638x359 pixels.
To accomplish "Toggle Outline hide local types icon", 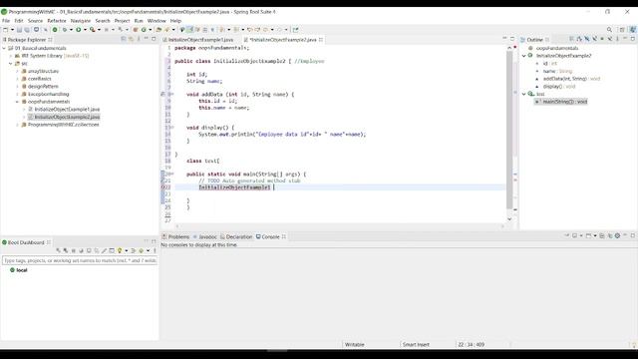I will click(610, 39).
